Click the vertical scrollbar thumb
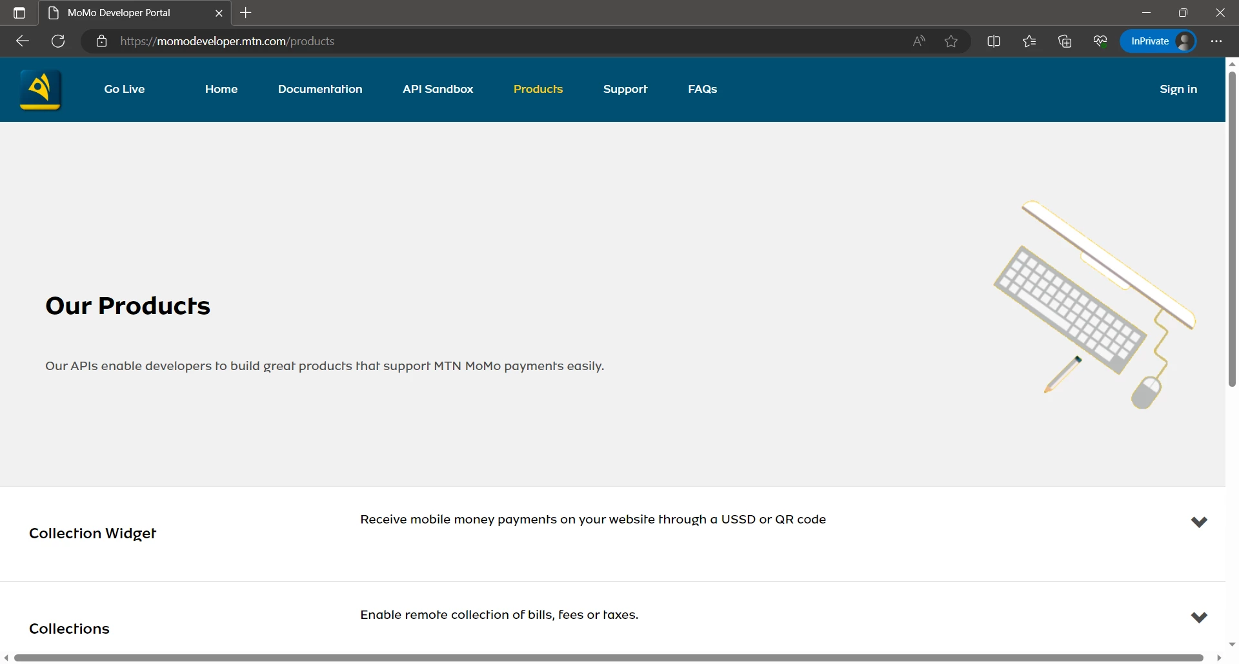Screen dimensions: 1239x664 tap(1233, 229)
